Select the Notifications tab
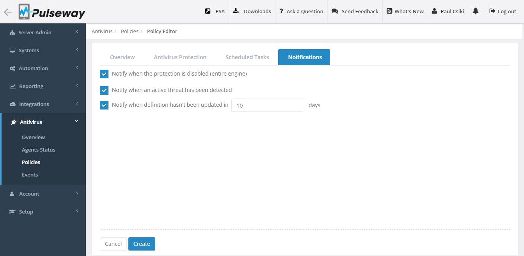This screenshot has width=524, height=256. (x=304, y=57)
